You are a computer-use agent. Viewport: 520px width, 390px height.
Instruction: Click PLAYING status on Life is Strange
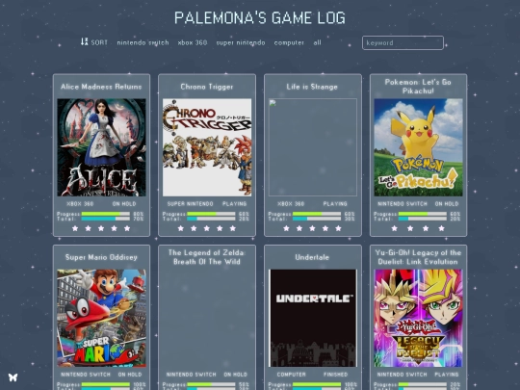[x=335, y=203]
